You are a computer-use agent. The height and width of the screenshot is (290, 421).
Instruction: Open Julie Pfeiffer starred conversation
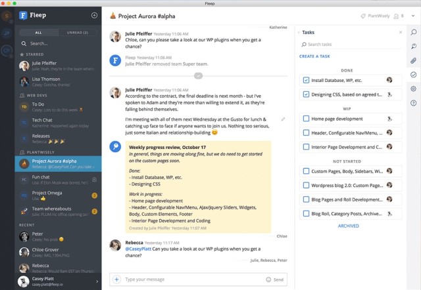[58, 66]
